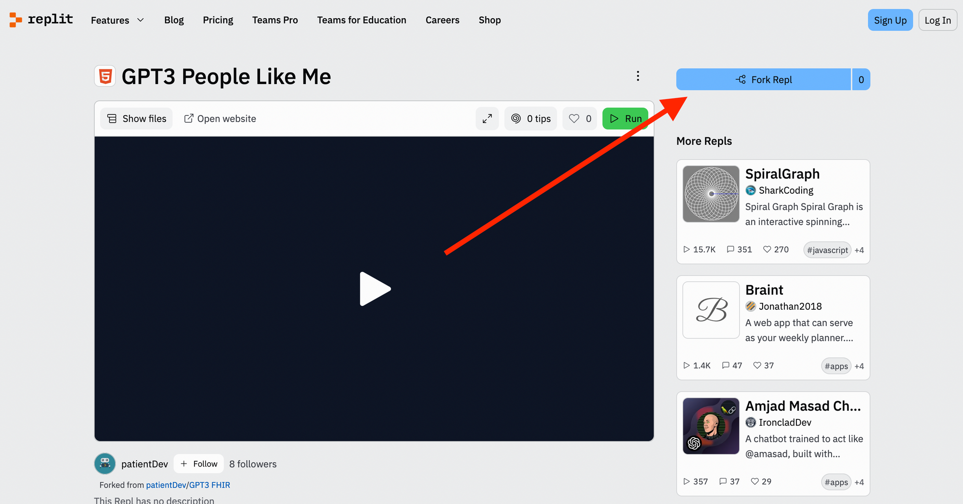Screen dimensions: 963x504
Task: Click Amjad Masad card +4 tags indicator
Action: click(x=859, y=482)
